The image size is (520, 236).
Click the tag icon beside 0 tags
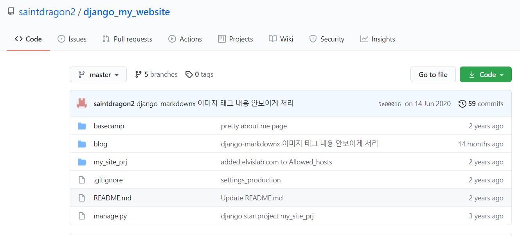point(189,74)
